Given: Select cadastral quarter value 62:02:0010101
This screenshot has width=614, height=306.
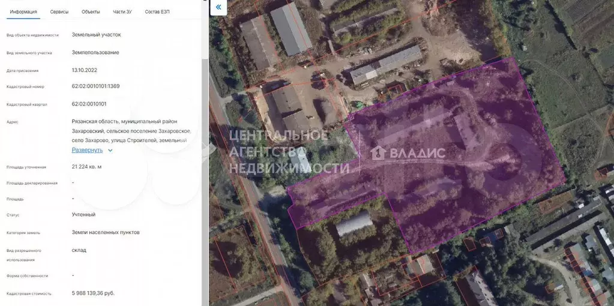Looking at the screenshot, I should (x=89, y=104).
